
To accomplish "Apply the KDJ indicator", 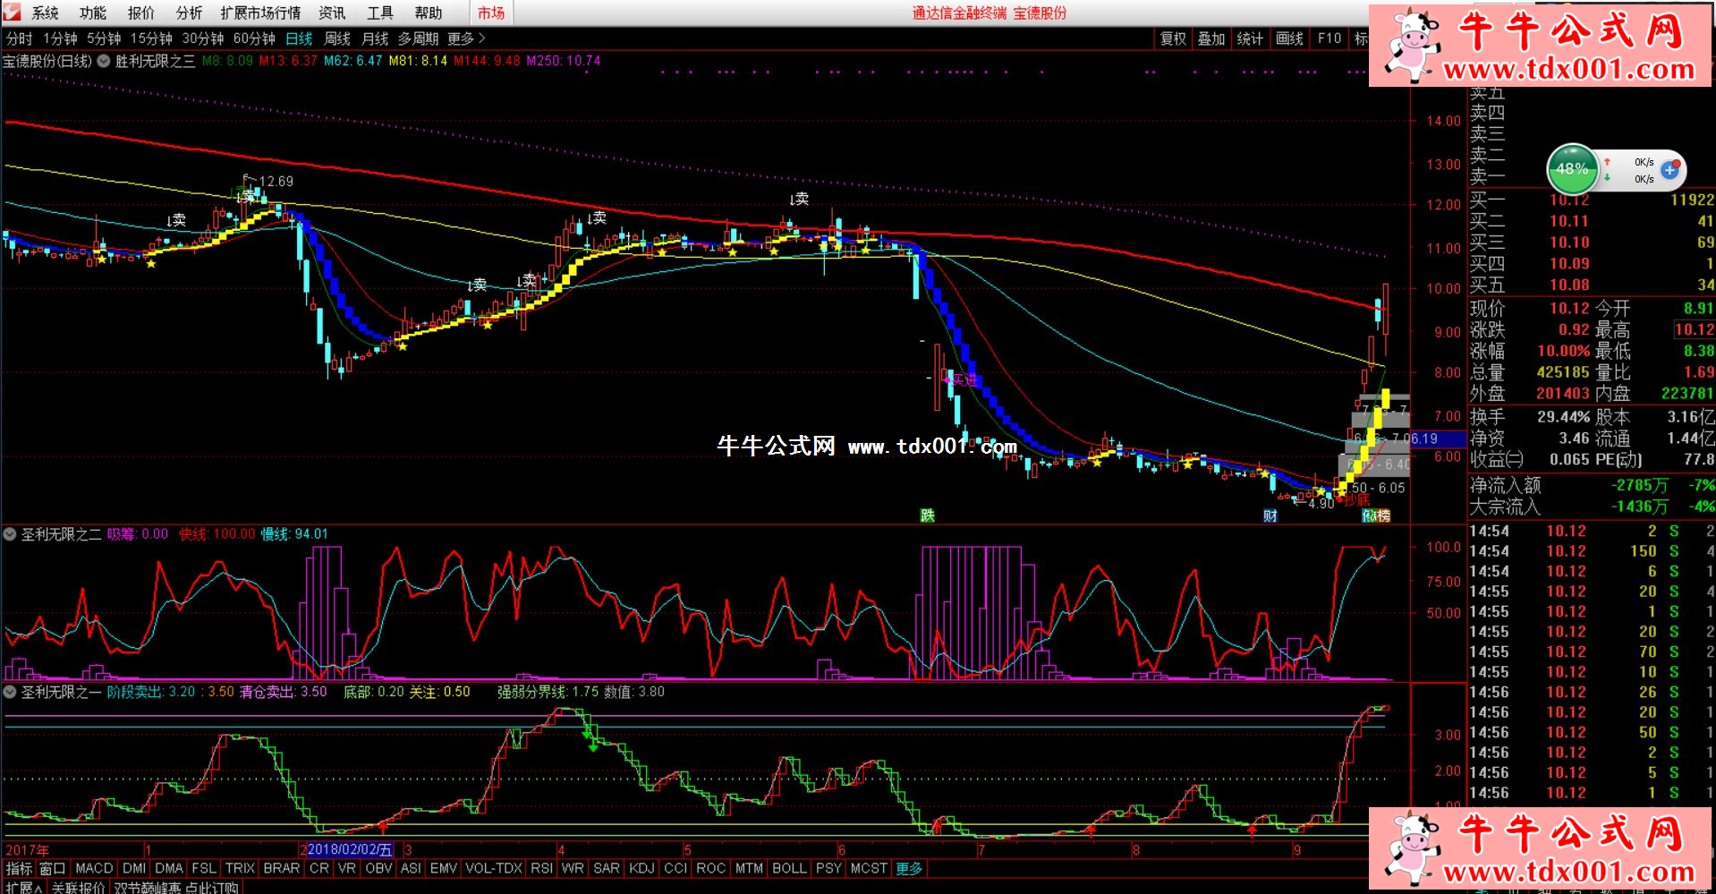I will coord(642,868).
